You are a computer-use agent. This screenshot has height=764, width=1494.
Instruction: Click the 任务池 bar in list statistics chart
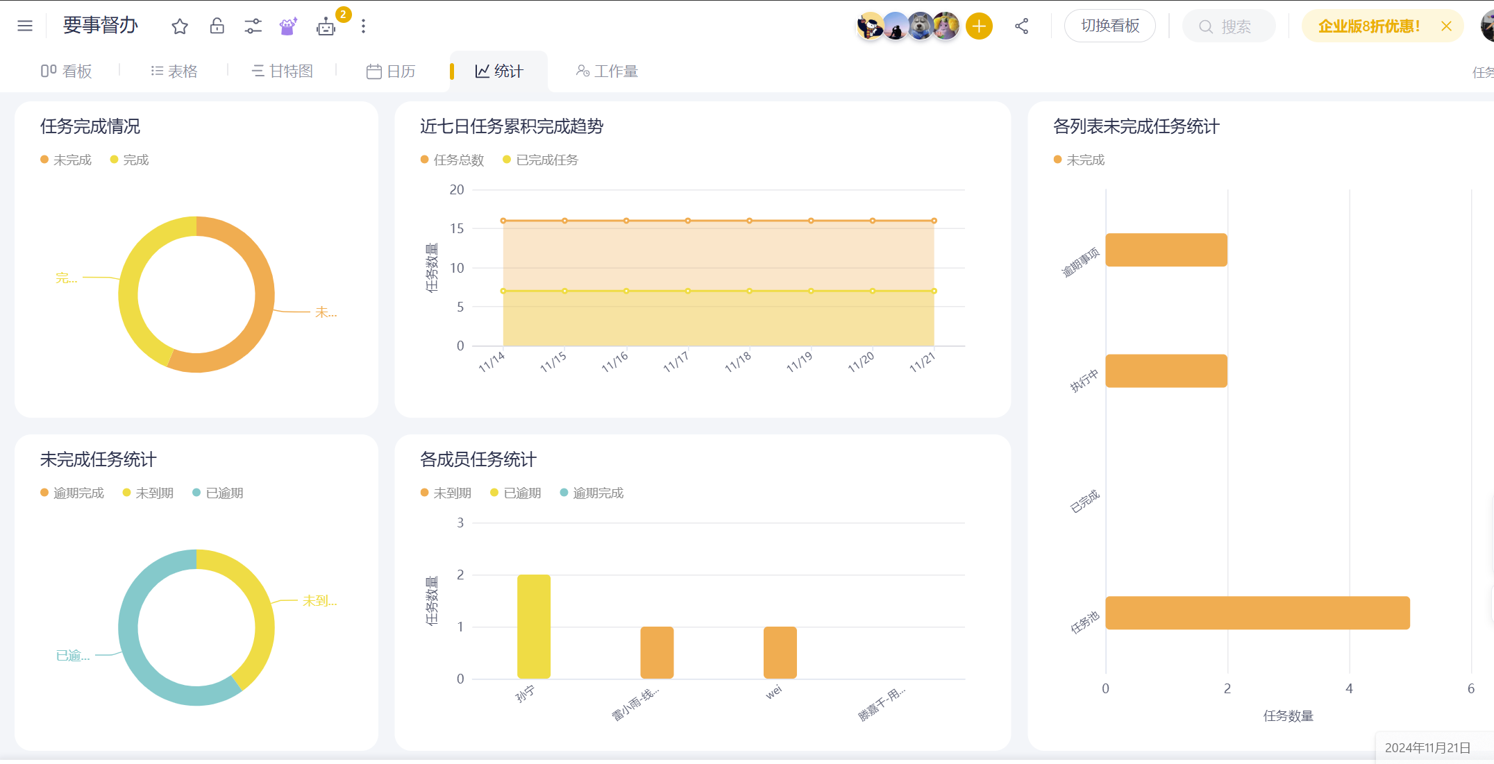(1257, 613)
